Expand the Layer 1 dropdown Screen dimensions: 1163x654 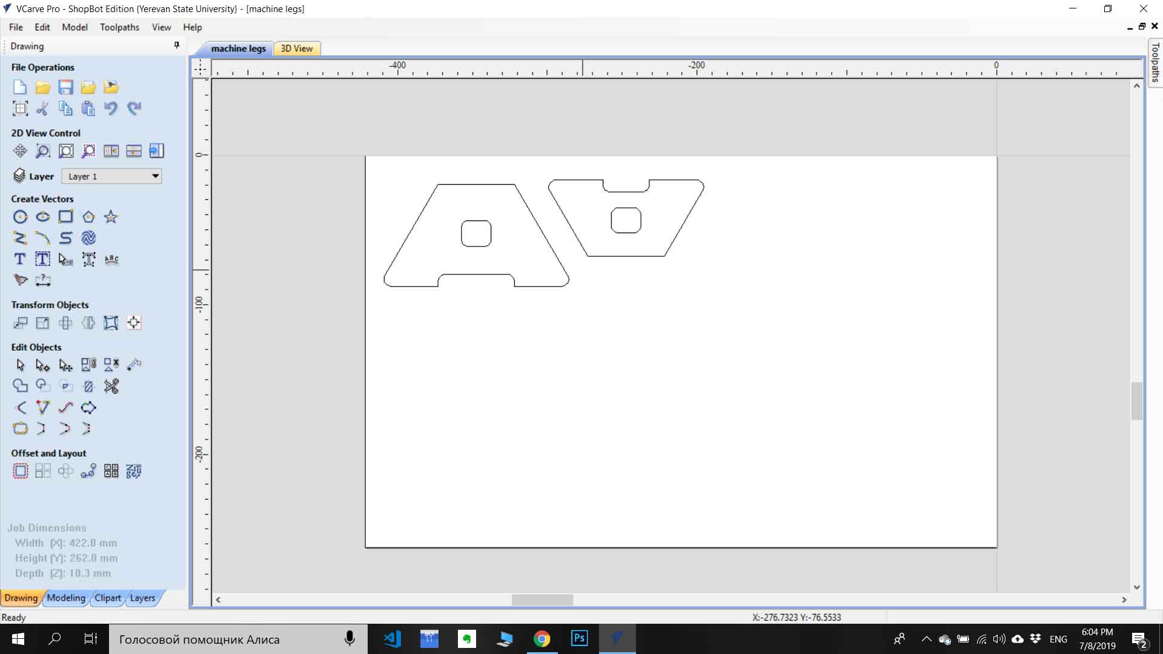pyautogui.click(x=155, y=176)
